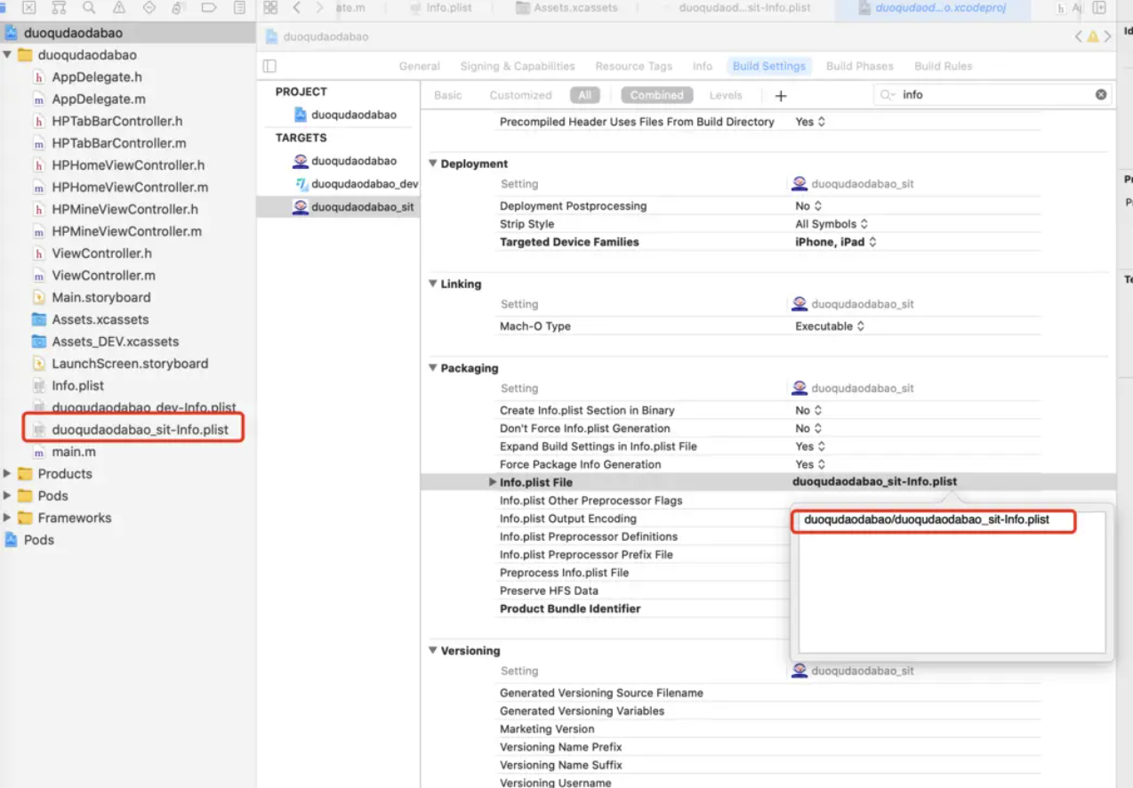Open the find navigator magnifier icon
Image resolution: width=1133 pixels, height=788 pixels.
(89, 8)
